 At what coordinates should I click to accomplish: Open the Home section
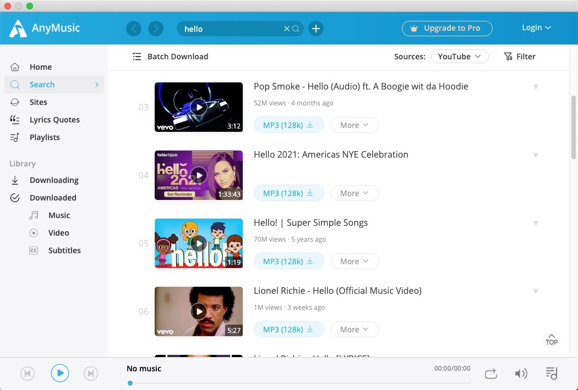pos(54,67)
